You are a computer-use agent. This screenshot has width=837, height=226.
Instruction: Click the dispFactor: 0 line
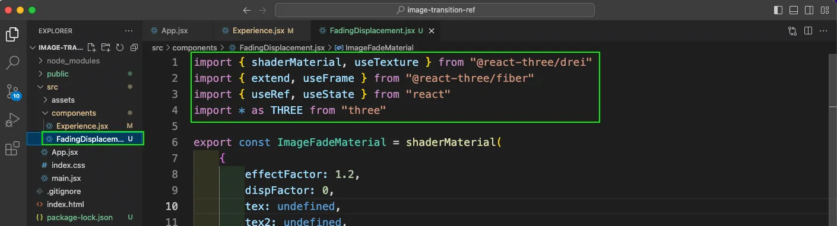tap(290, 190)
